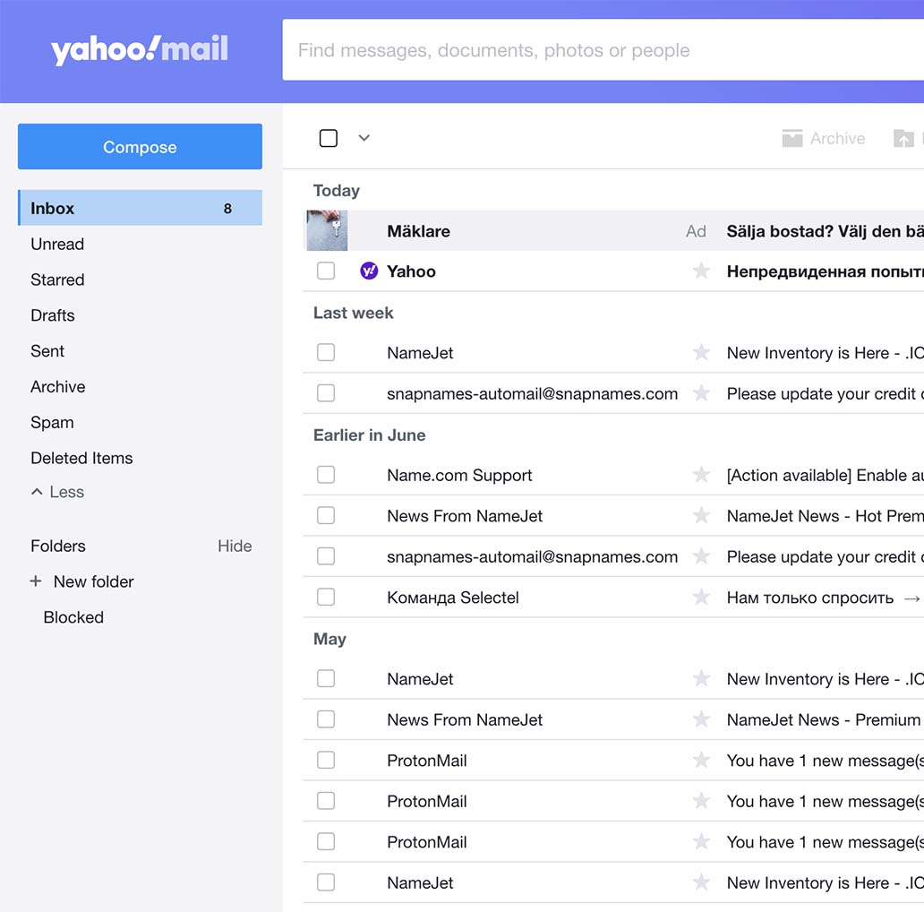Open the Archive folder in sidebar
Viewport: 924px width, 912px height.
click(57, 387)
